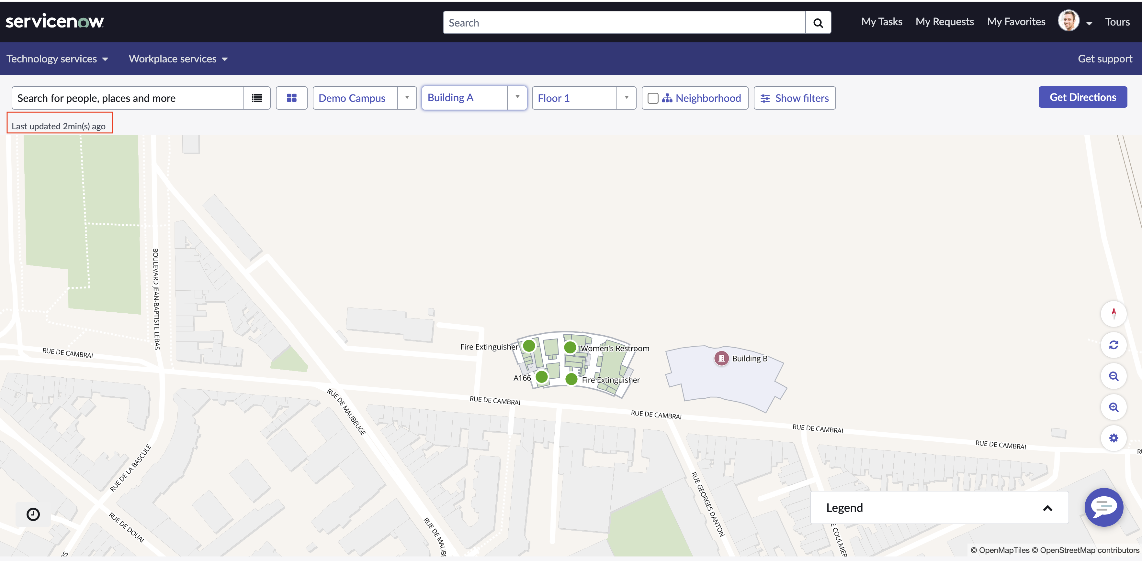
Task: Click the green dot next to Women's Restroom
Action: (570, 348)
